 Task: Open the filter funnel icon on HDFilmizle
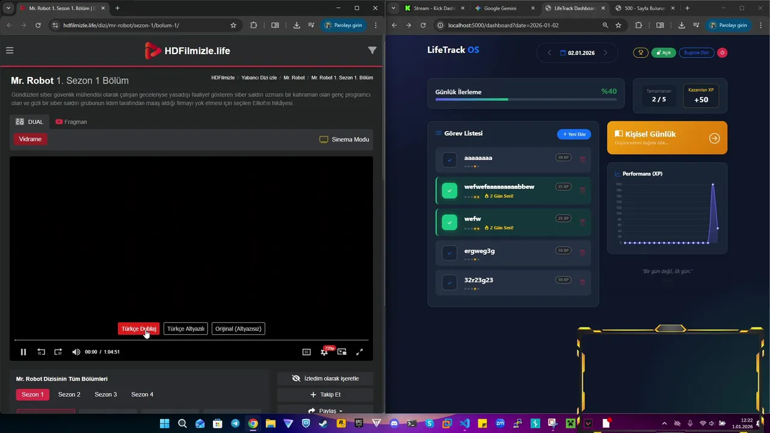(372, 51)
